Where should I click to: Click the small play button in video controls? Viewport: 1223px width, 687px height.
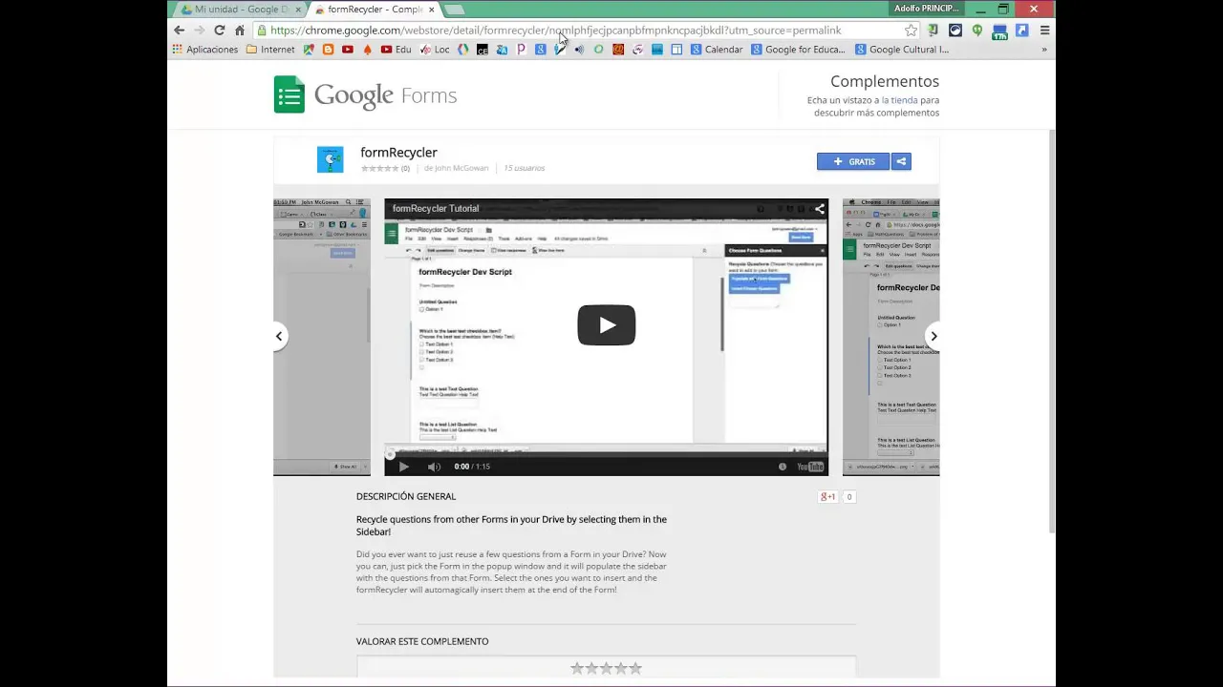click(x=403, y=467)
